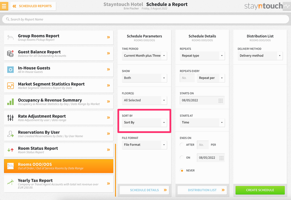Image resolution: width=291 pixels, height=200 pixels.
Task: Open the hamburger main menu
Action: point(4,6)
